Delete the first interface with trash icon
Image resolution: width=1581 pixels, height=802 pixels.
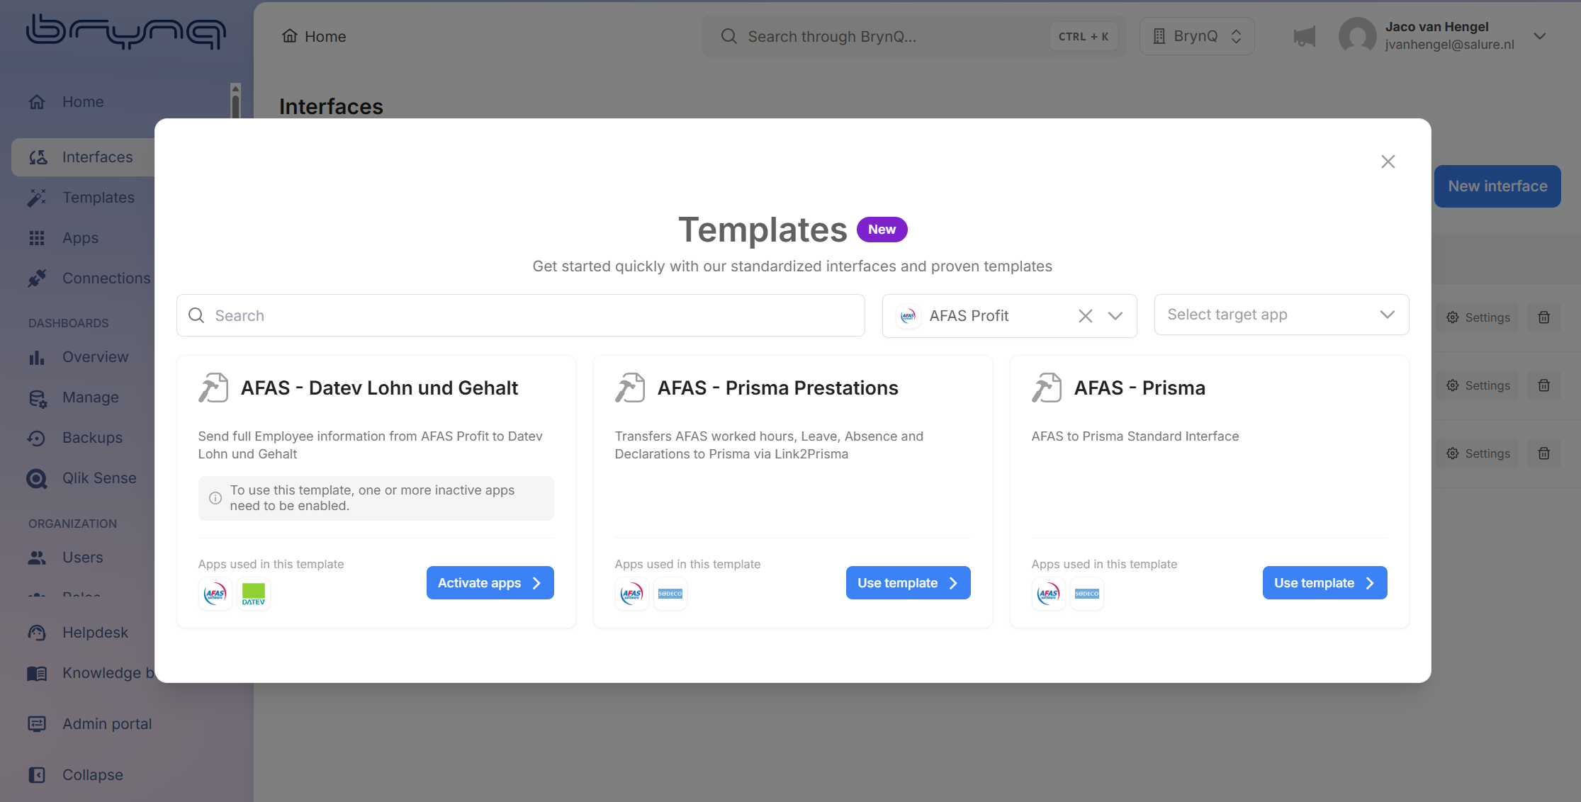click(x=1543, y=317)
